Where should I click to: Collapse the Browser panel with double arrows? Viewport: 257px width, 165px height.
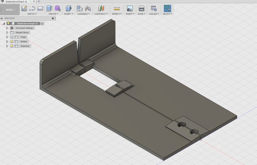click(2, 18)
